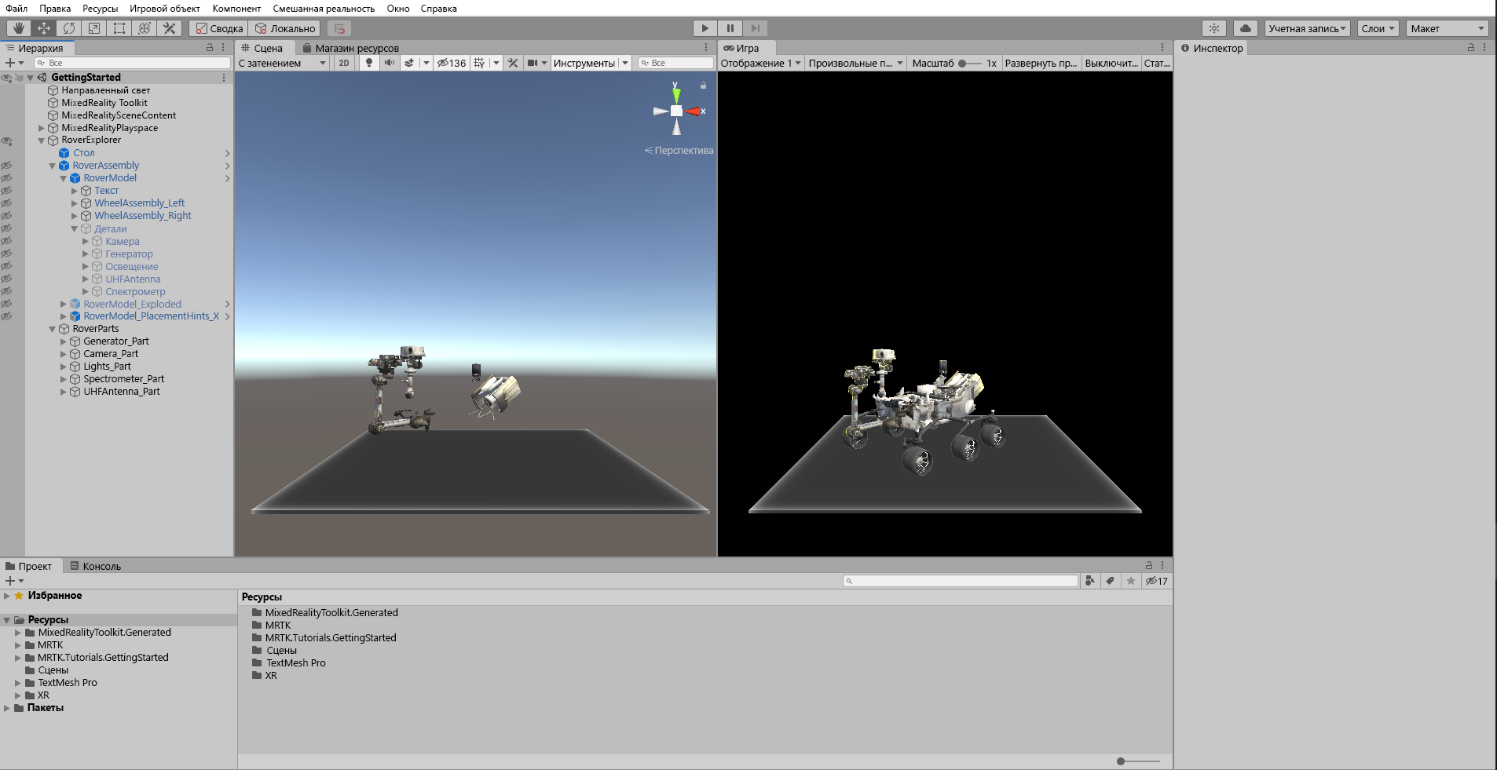The height and width of the screenshot is (770, 1497).
Task: Toggle visibility eye for RoverExplorer
Action: point(6,140)
